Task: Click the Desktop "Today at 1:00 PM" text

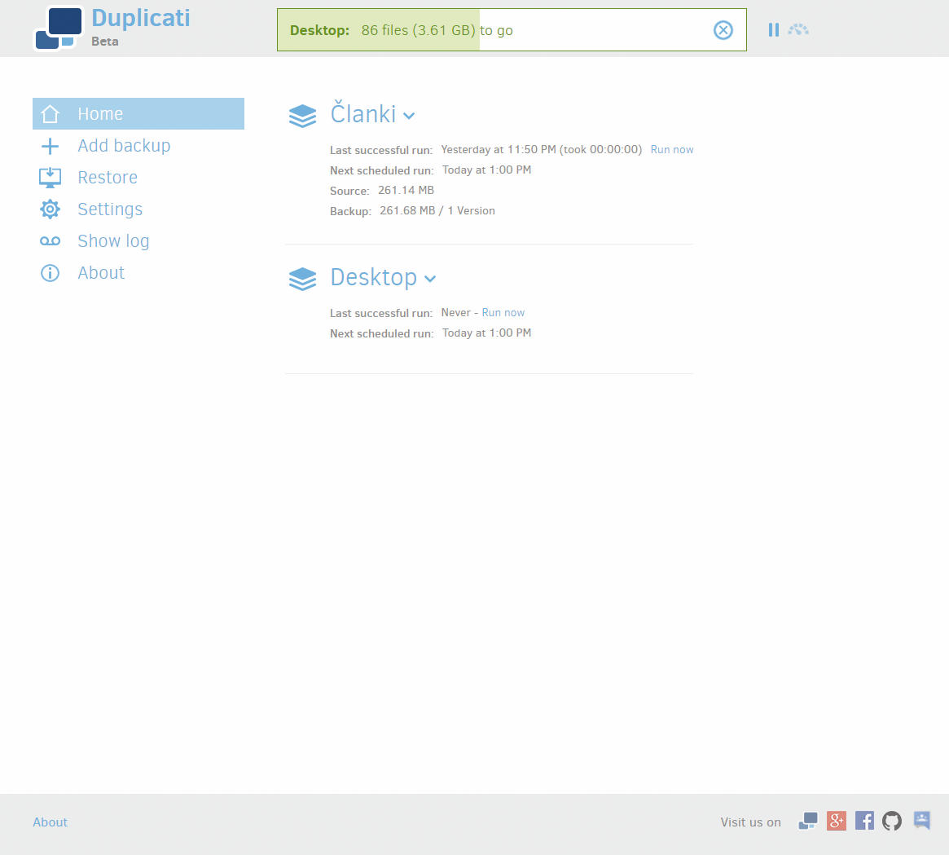Action: pyautogui.click(x=486, y=333)
